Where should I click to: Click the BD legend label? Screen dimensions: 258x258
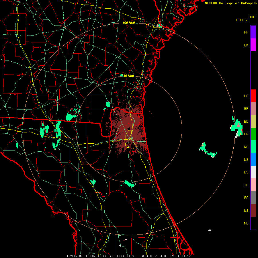(246, 122)
